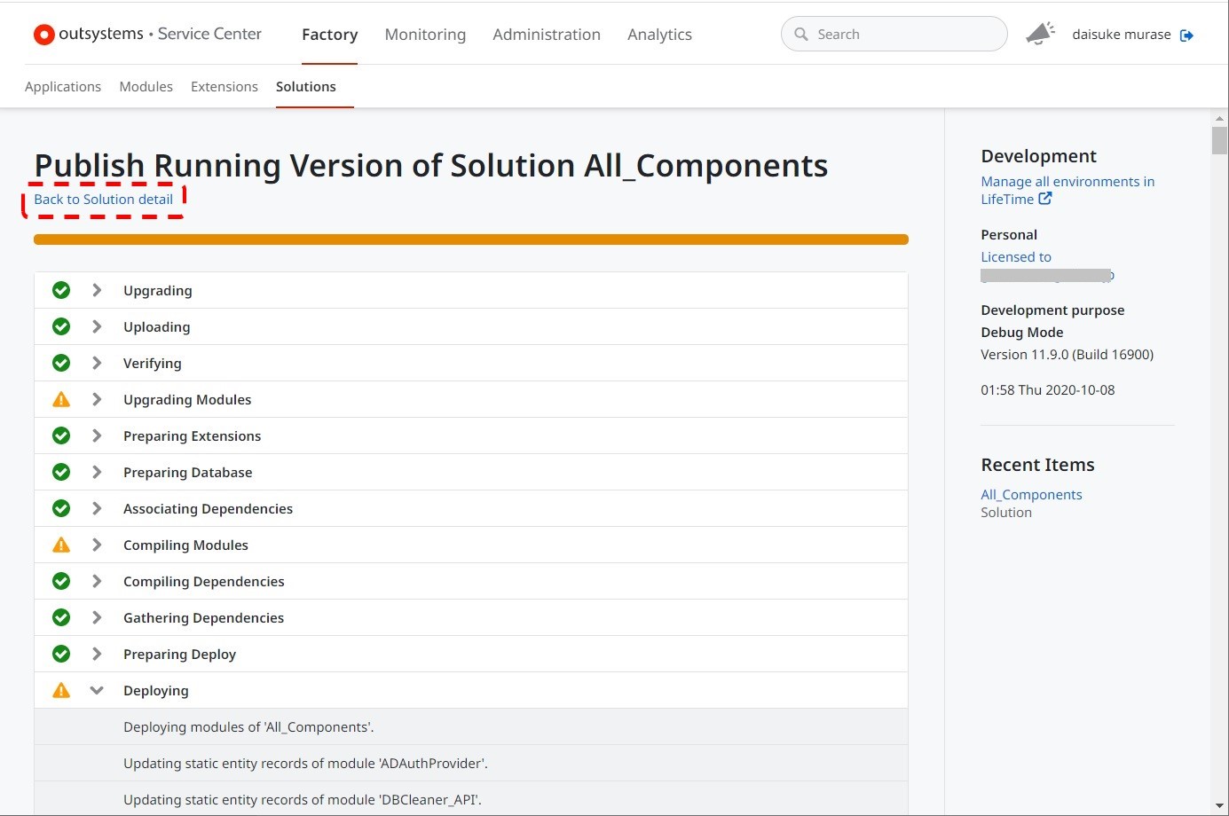Click the warning icon on Upgrading Modules
Image resolution: width=1229 pixels, height=816 pixels.
[61, 400]
